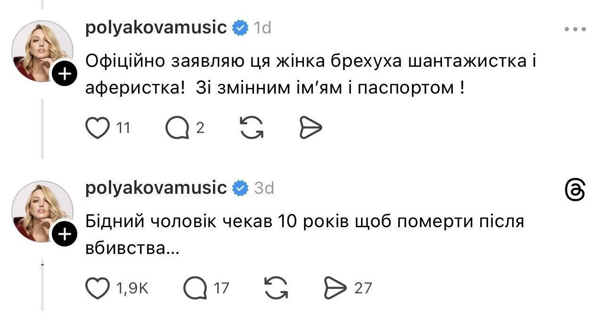View the first post's profile picture

point(41,51)
